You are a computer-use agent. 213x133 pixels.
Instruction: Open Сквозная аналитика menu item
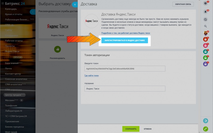pos(16,79)
